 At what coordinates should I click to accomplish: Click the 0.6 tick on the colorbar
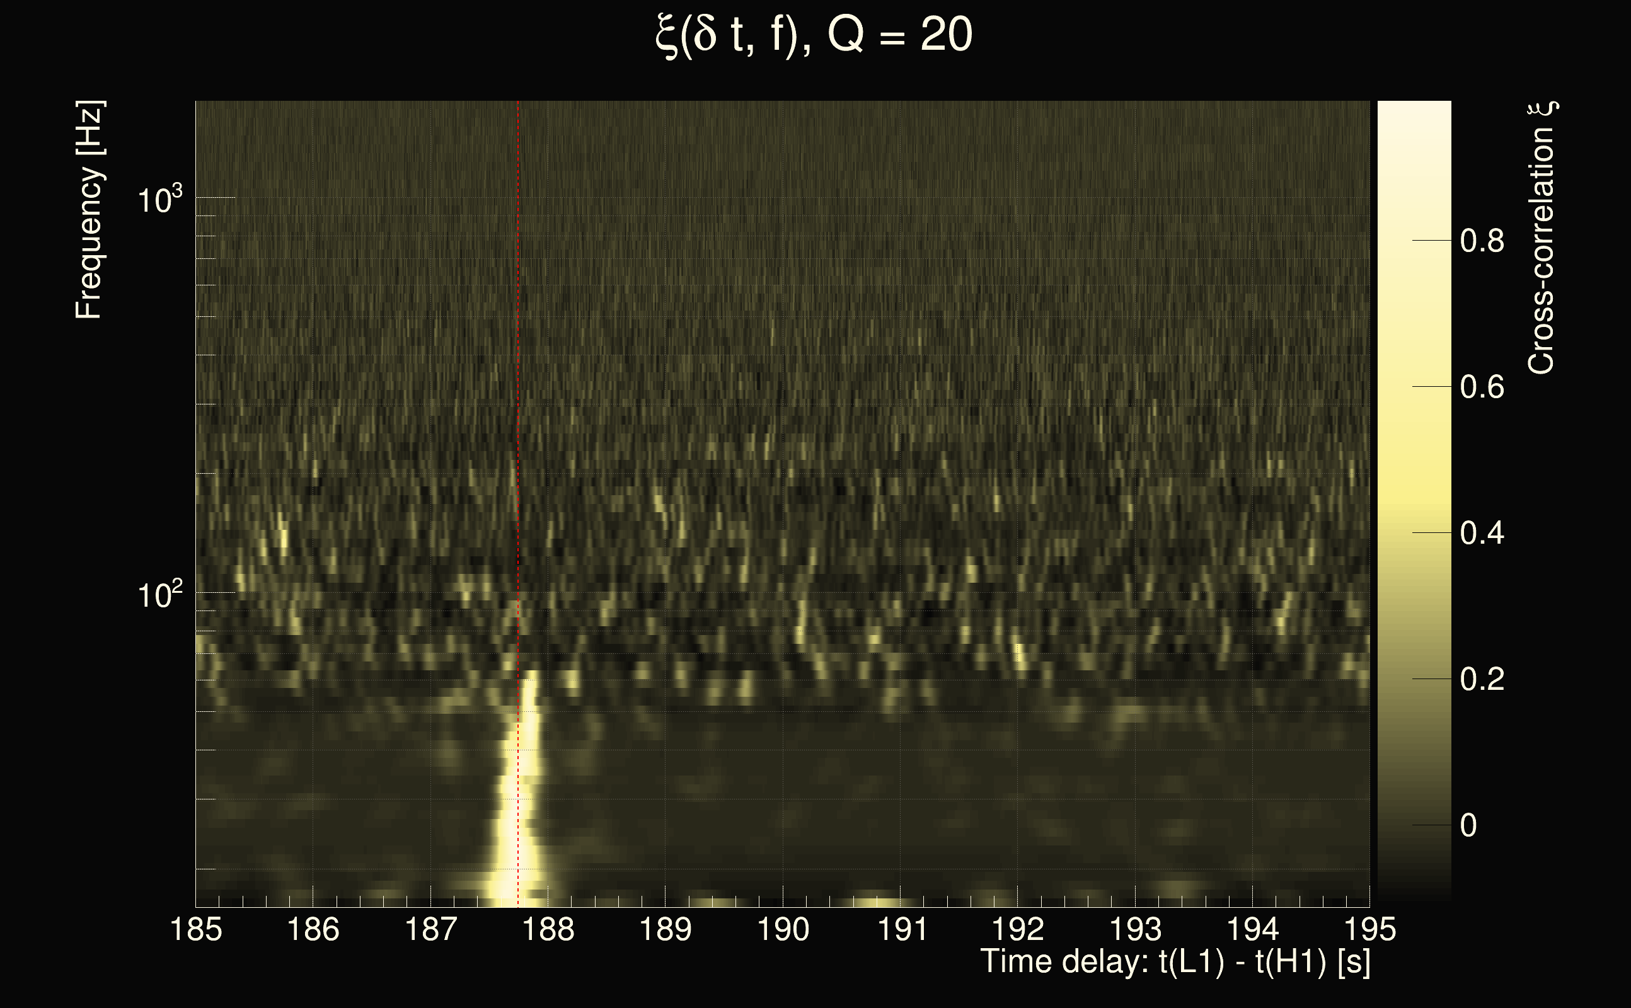(1482, 387)
